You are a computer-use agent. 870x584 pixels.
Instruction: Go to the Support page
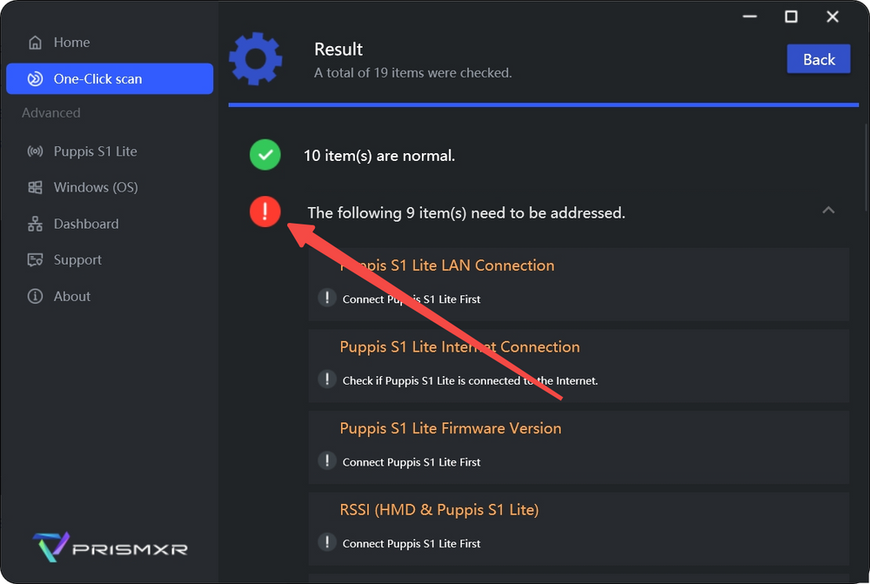pyautogui.click(x=77, y=260)
